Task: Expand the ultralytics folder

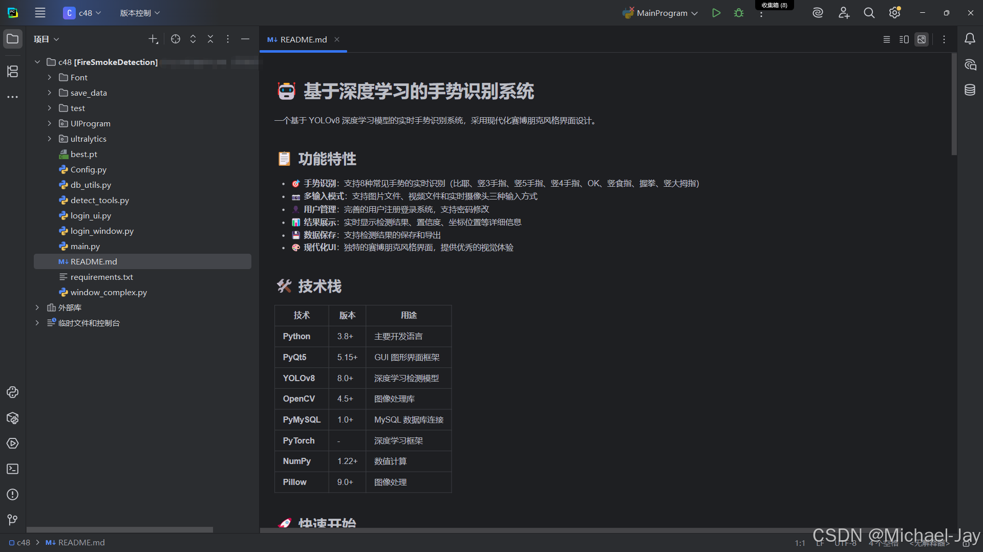Action: point(50,139)
